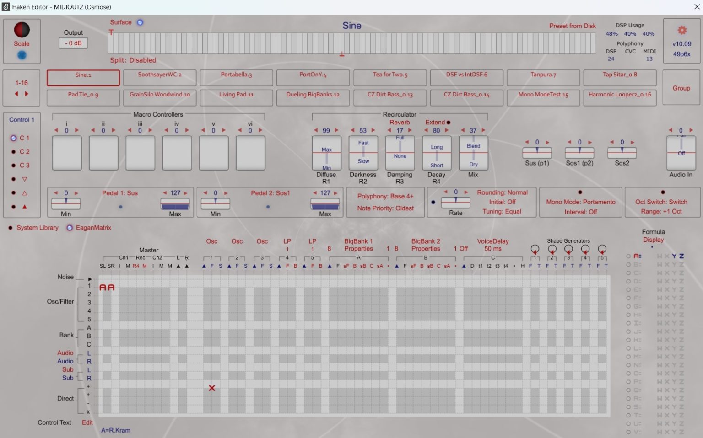Screen dimensions: 703x438
Task: Select the System Library radio option
Action: pos(10,228)
